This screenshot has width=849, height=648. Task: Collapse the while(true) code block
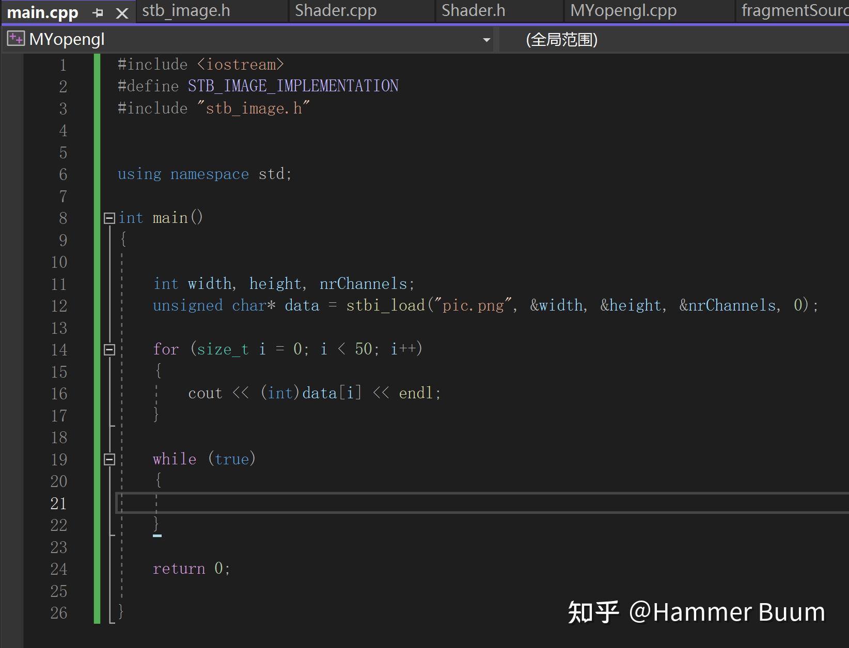tap(109, 460)
